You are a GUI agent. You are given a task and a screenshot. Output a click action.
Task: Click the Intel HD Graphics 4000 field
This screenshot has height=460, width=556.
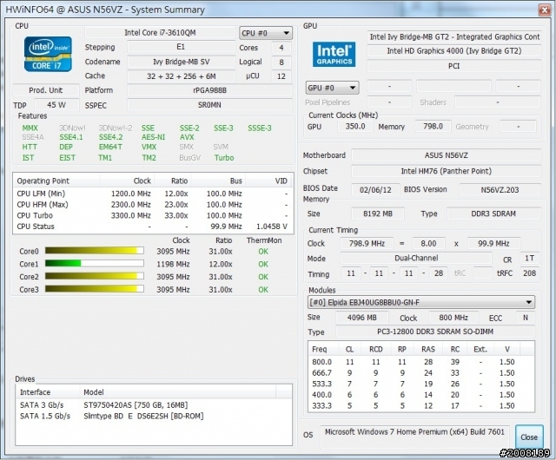coord(453,51)
